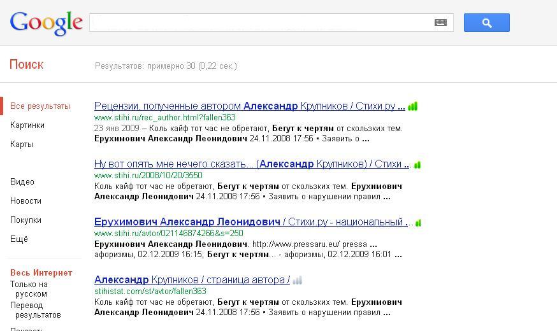Select 'Все результаты' in sidebar
557x331 pixels.
pyautogui.click(x=40, y=106)
